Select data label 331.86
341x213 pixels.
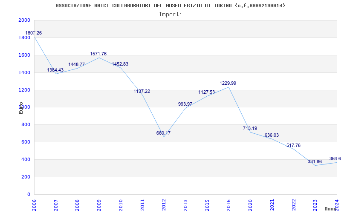[315, 162]
